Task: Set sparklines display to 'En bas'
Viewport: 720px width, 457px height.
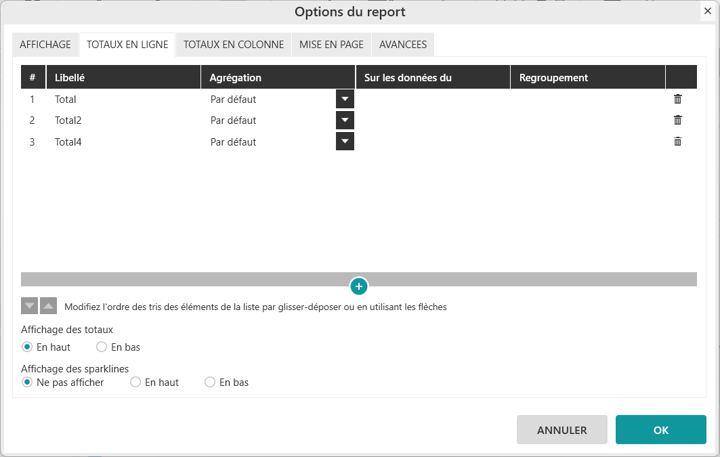Action: pyautogui.click(x=211, y=383)
